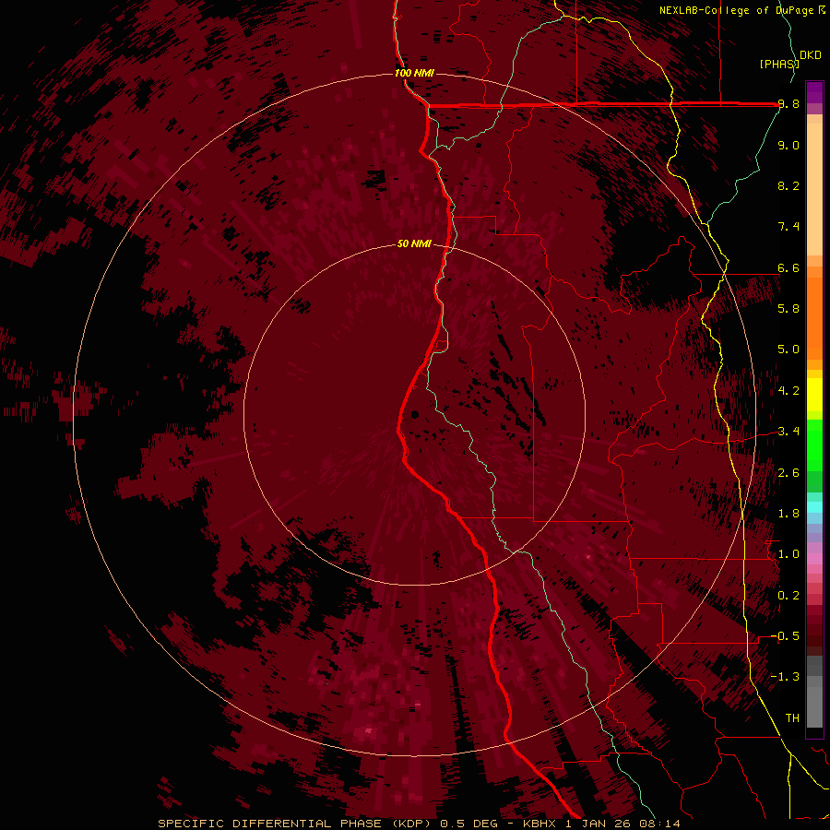Pick the cyan segment of the color bar
The width and height of the screenshot is (830, 830).
point(814,507)
